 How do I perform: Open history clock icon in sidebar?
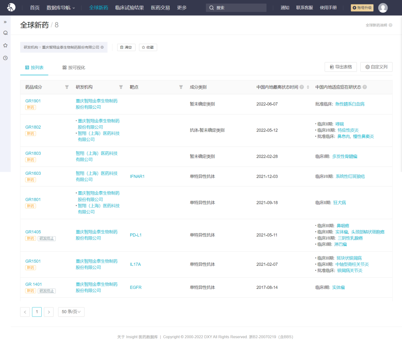5,58
